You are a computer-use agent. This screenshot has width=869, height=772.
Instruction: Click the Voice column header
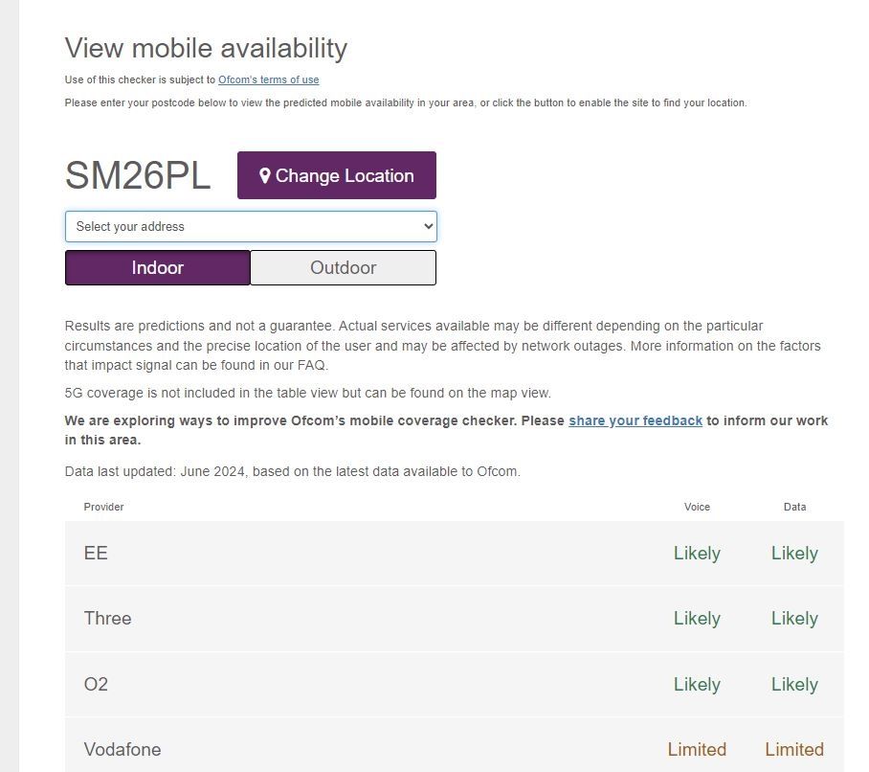(x=697, y=507)
